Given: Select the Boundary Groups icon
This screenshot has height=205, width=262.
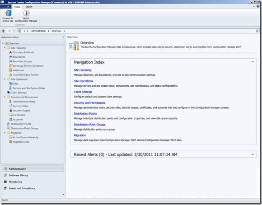Looking at the screenshot, I should [11, 61].
